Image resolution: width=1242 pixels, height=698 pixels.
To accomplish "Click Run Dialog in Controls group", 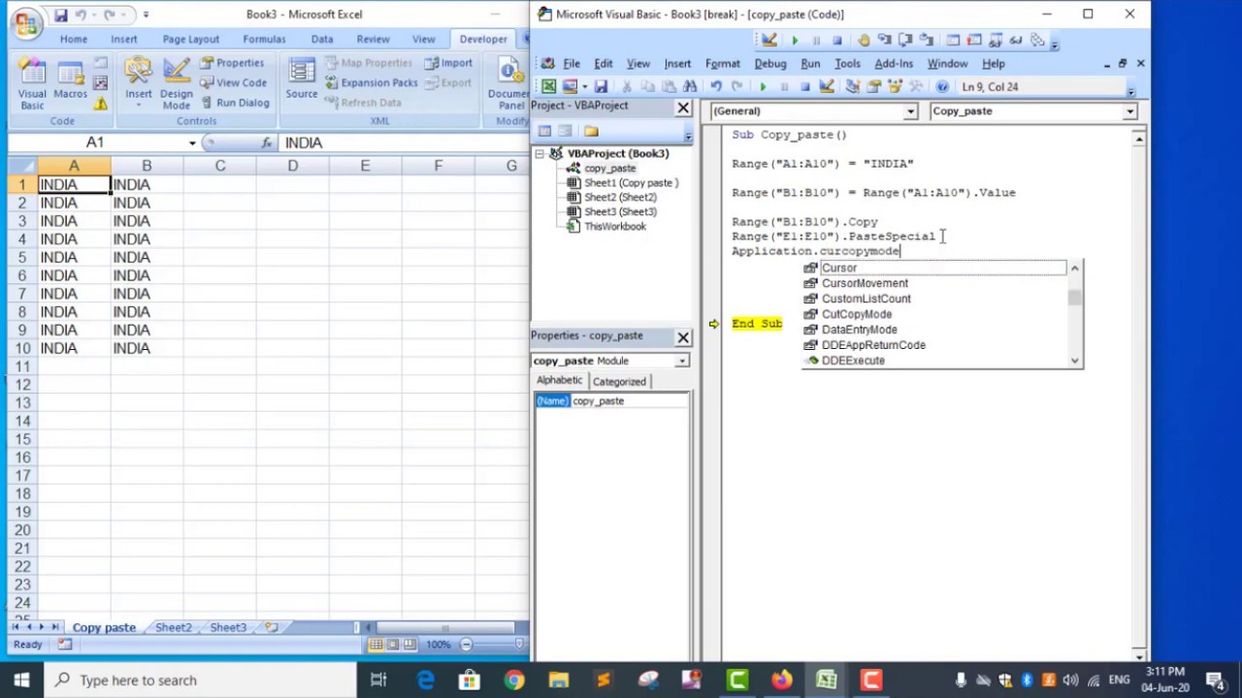I will [234, 102].
